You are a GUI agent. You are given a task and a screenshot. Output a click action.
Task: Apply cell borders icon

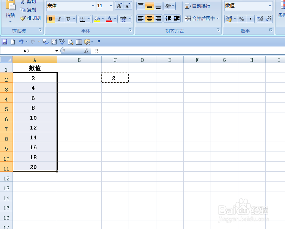coord(82,19)
